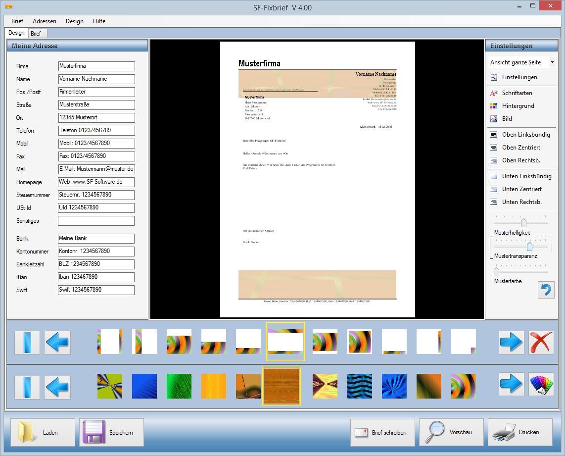This screenshot has width=565, height=456.
Task: Select the selected orange grid pattern
Action: pos(282,386)
